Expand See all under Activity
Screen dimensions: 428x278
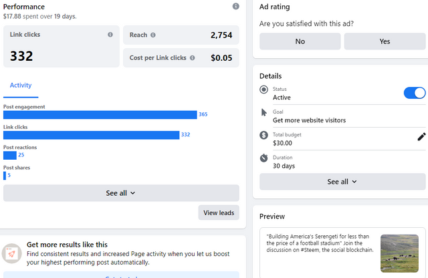[121, 193]
